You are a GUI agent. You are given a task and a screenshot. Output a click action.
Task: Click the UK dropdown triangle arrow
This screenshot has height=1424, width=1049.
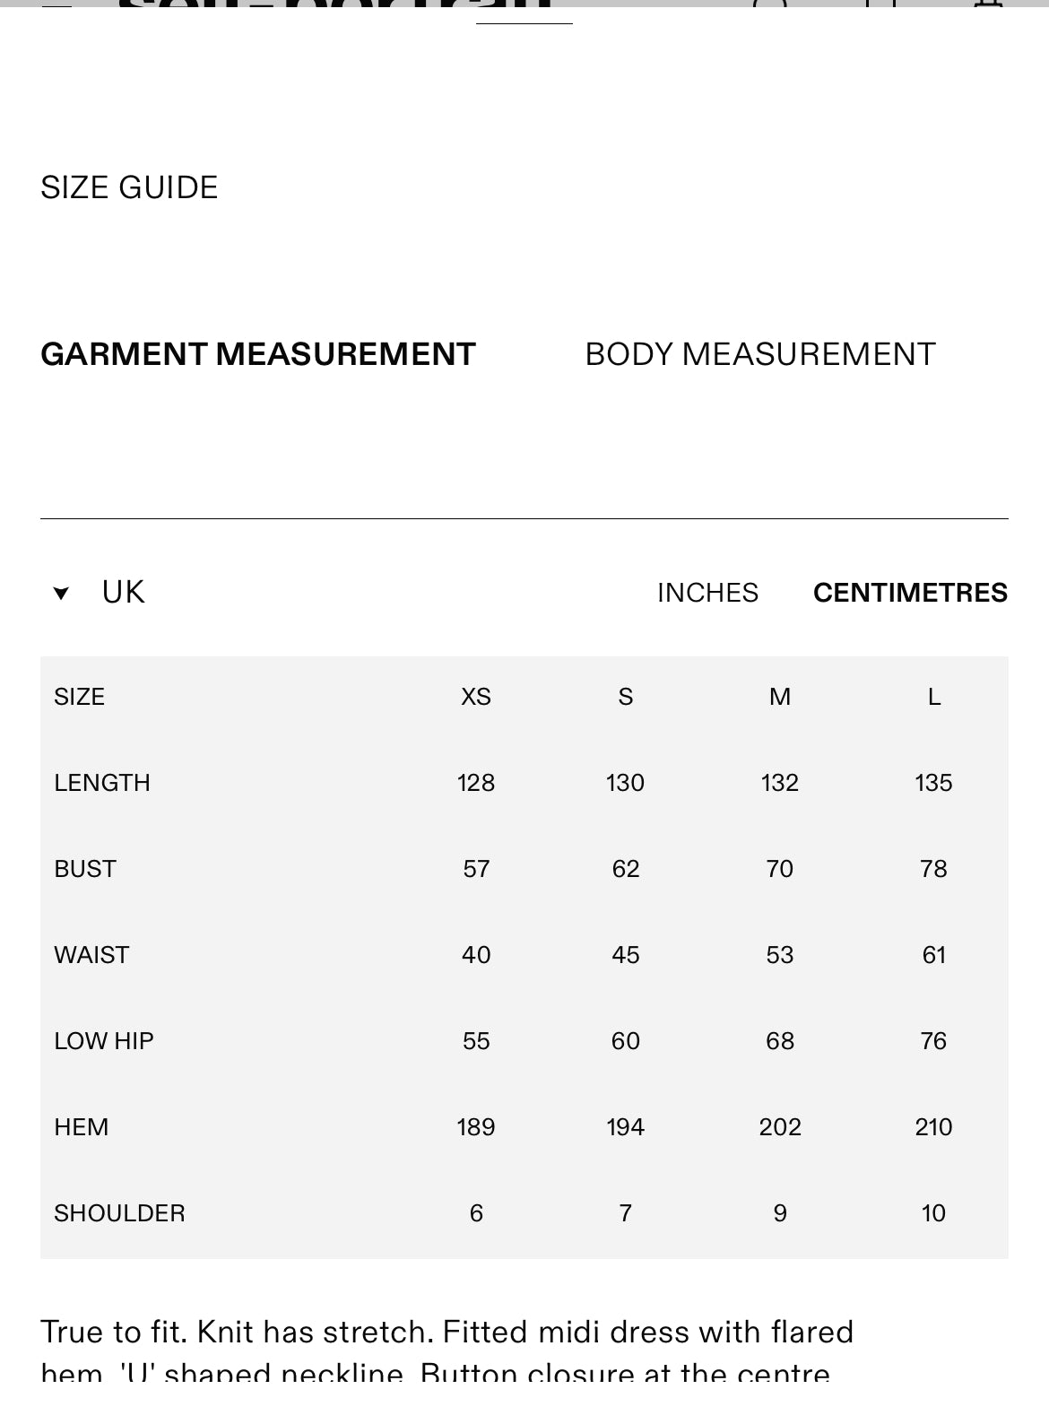click(61, 593)
